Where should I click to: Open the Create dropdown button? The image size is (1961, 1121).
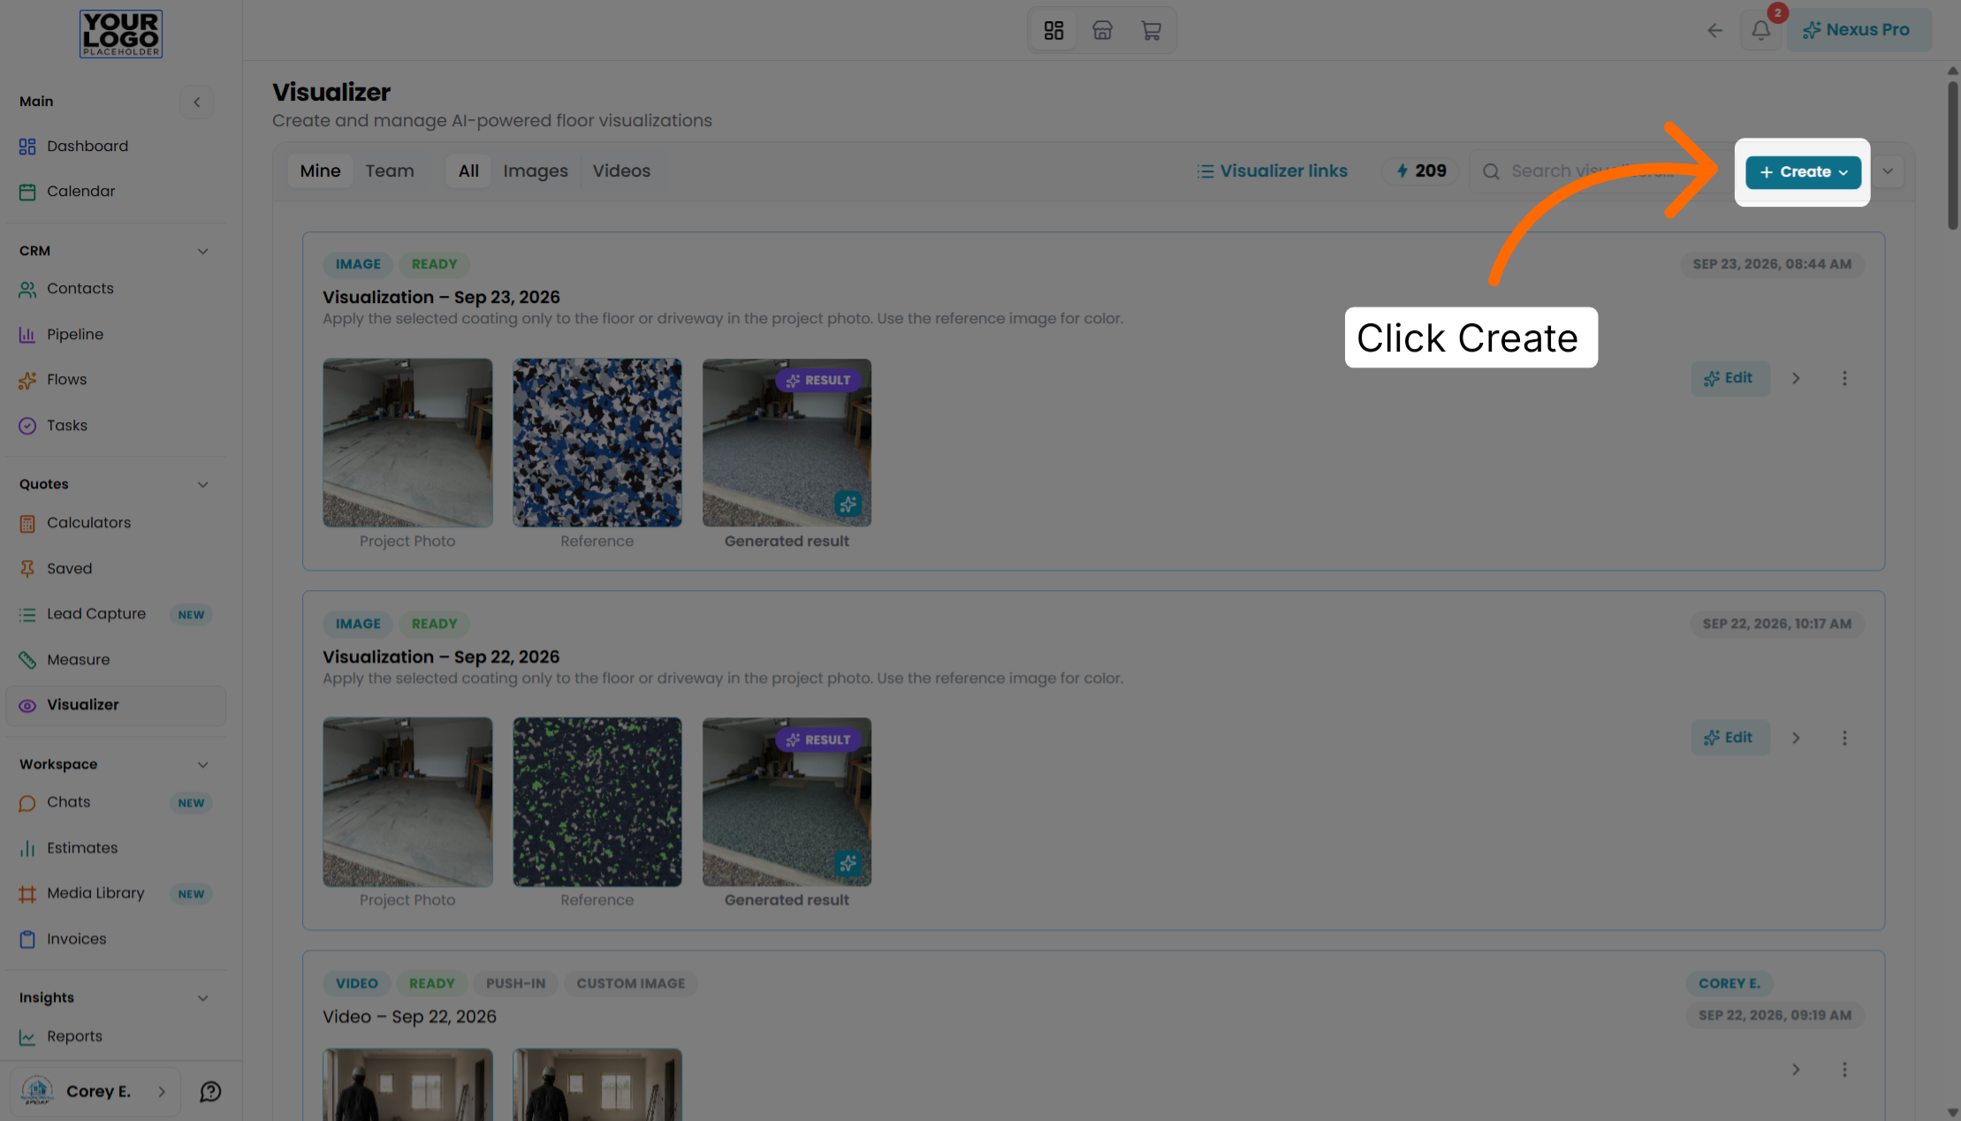(1803, 171)
